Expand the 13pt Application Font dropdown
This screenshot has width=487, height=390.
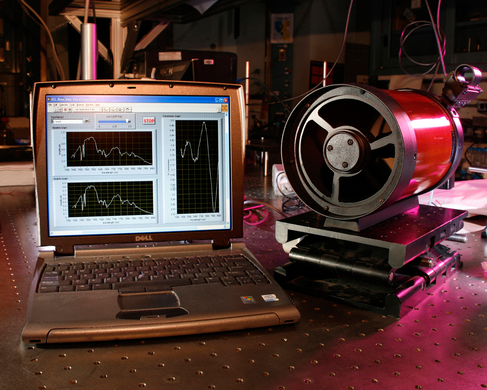point(88,110)
